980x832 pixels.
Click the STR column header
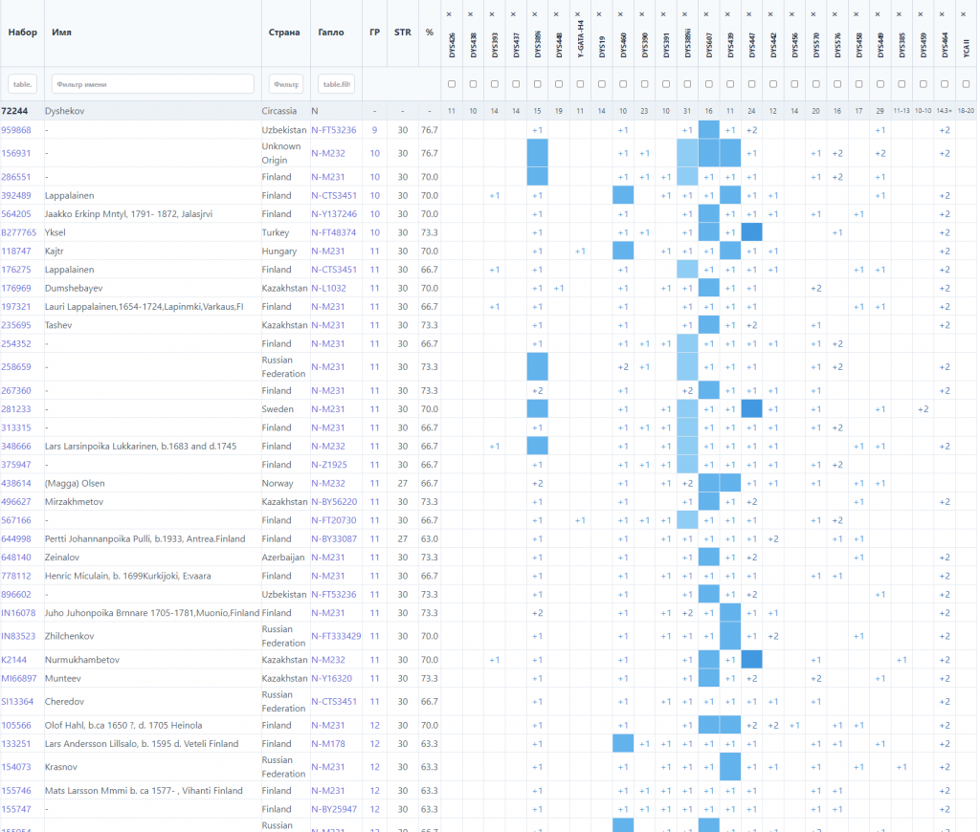[x=402, y=33]
